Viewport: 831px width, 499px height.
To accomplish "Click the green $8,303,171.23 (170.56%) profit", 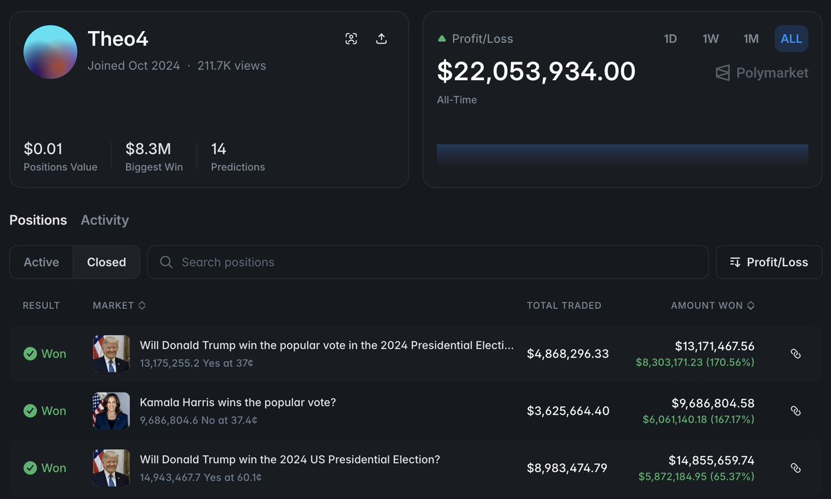I will (695, 362).
